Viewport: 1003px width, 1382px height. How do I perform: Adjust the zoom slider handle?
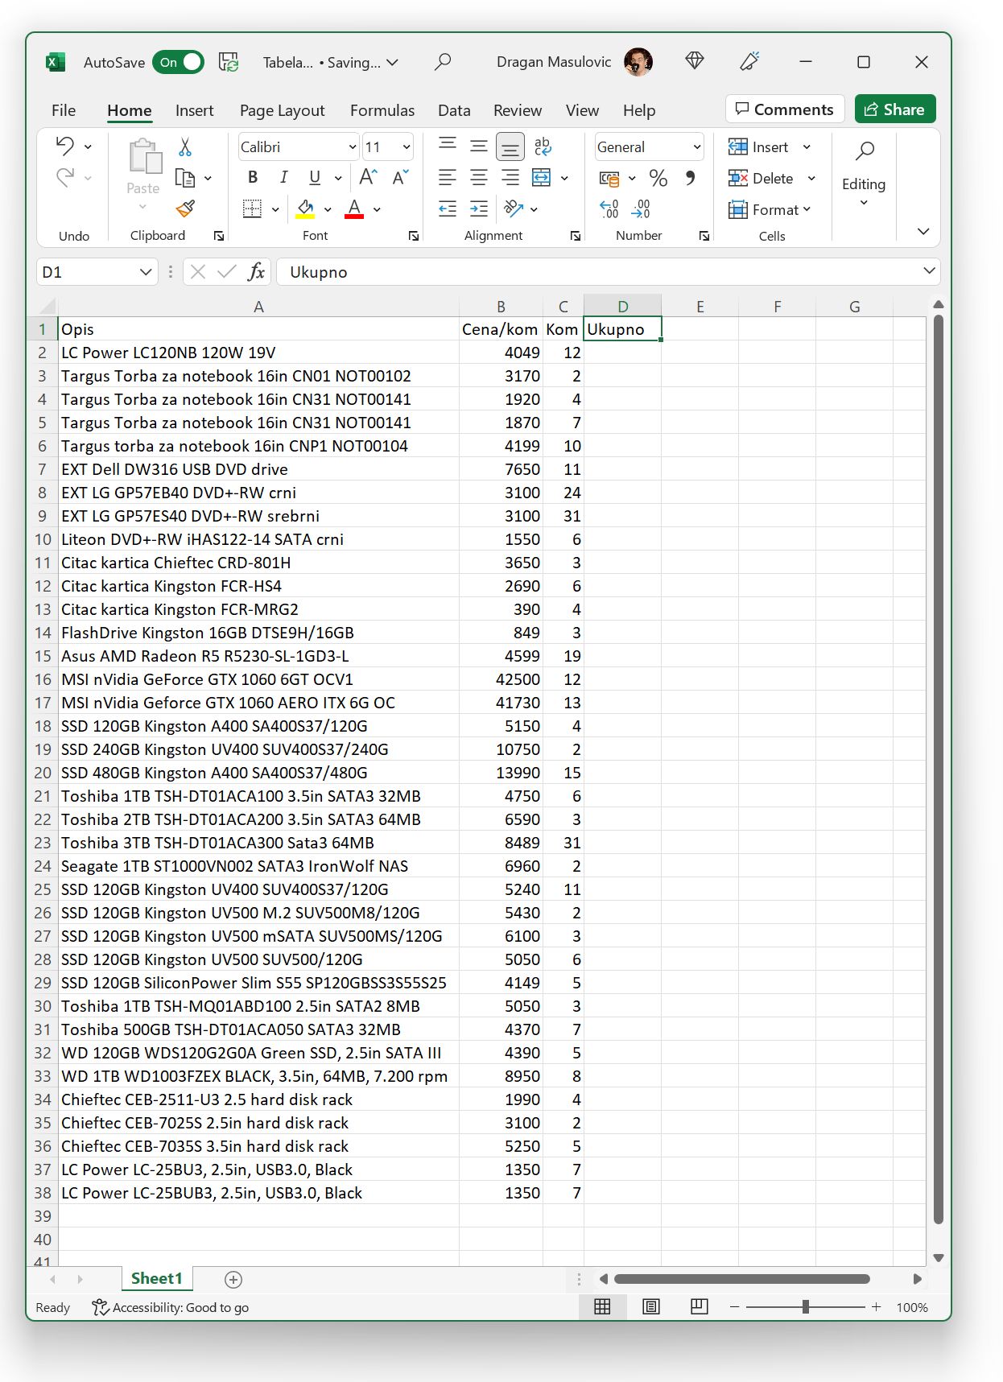point(805,1307)
